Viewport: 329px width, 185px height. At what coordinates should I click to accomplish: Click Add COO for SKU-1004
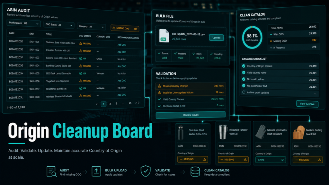[122, 66]
